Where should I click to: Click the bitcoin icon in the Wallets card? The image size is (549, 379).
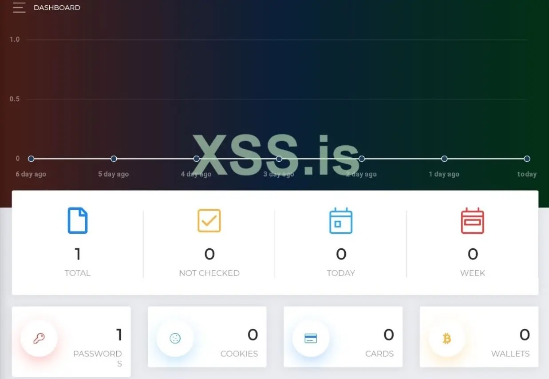coord(447,339)
